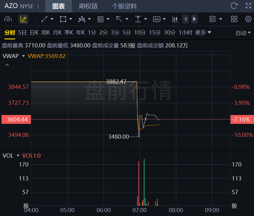Select the 10分 interval
Viewport: 254px width, 216px height.
coord(140,33)
